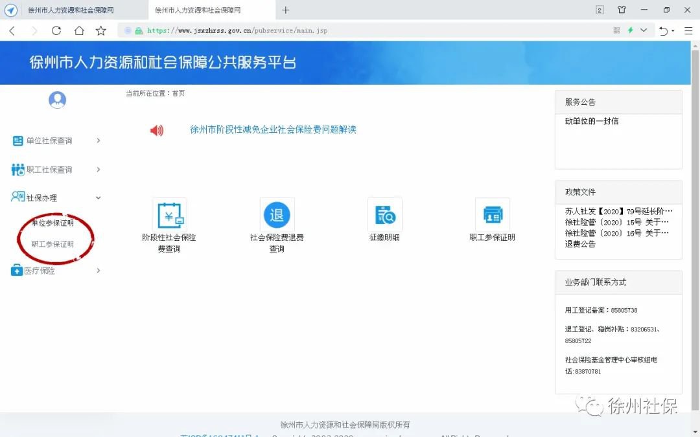
Task: Select 职工参保证明 in the sidebar submenu
Action: (52, 245)
